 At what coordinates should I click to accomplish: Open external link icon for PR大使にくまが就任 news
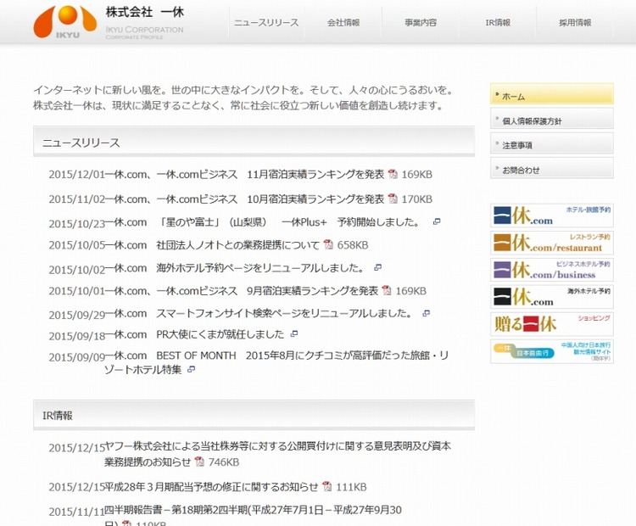tap(294, 334)
